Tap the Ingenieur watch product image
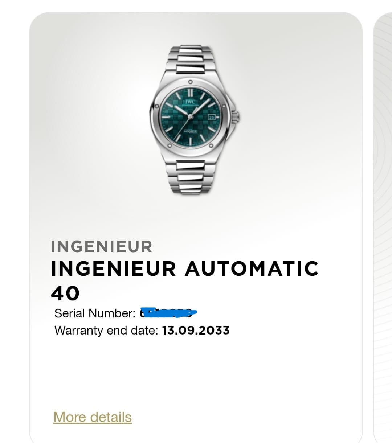392x443 pixels. pyautogui.click(x=195, y=120)
